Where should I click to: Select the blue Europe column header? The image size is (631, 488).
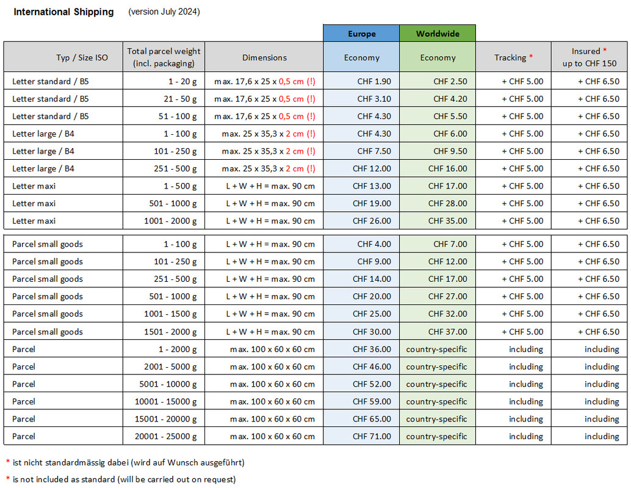point(361,34)
